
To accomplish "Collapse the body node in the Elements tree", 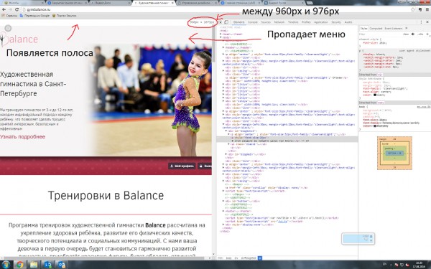I will click(221, 37).
